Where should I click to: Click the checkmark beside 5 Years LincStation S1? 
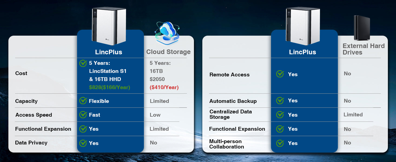click(x=83, y=63)
